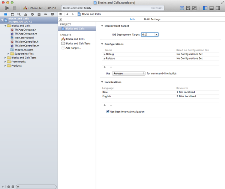225x189 pixels.
Task: Switch to the Assistant editor
Action: coord(188,8)
